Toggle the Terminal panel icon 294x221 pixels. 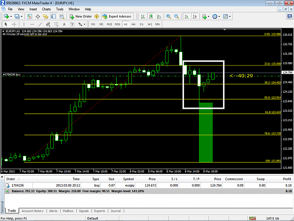(54, 16)
